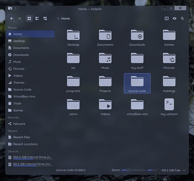Switch to icons view mode

click(x=29, y=18)
